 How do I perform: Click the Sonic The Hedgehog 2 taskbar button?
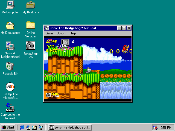(70, 127)
